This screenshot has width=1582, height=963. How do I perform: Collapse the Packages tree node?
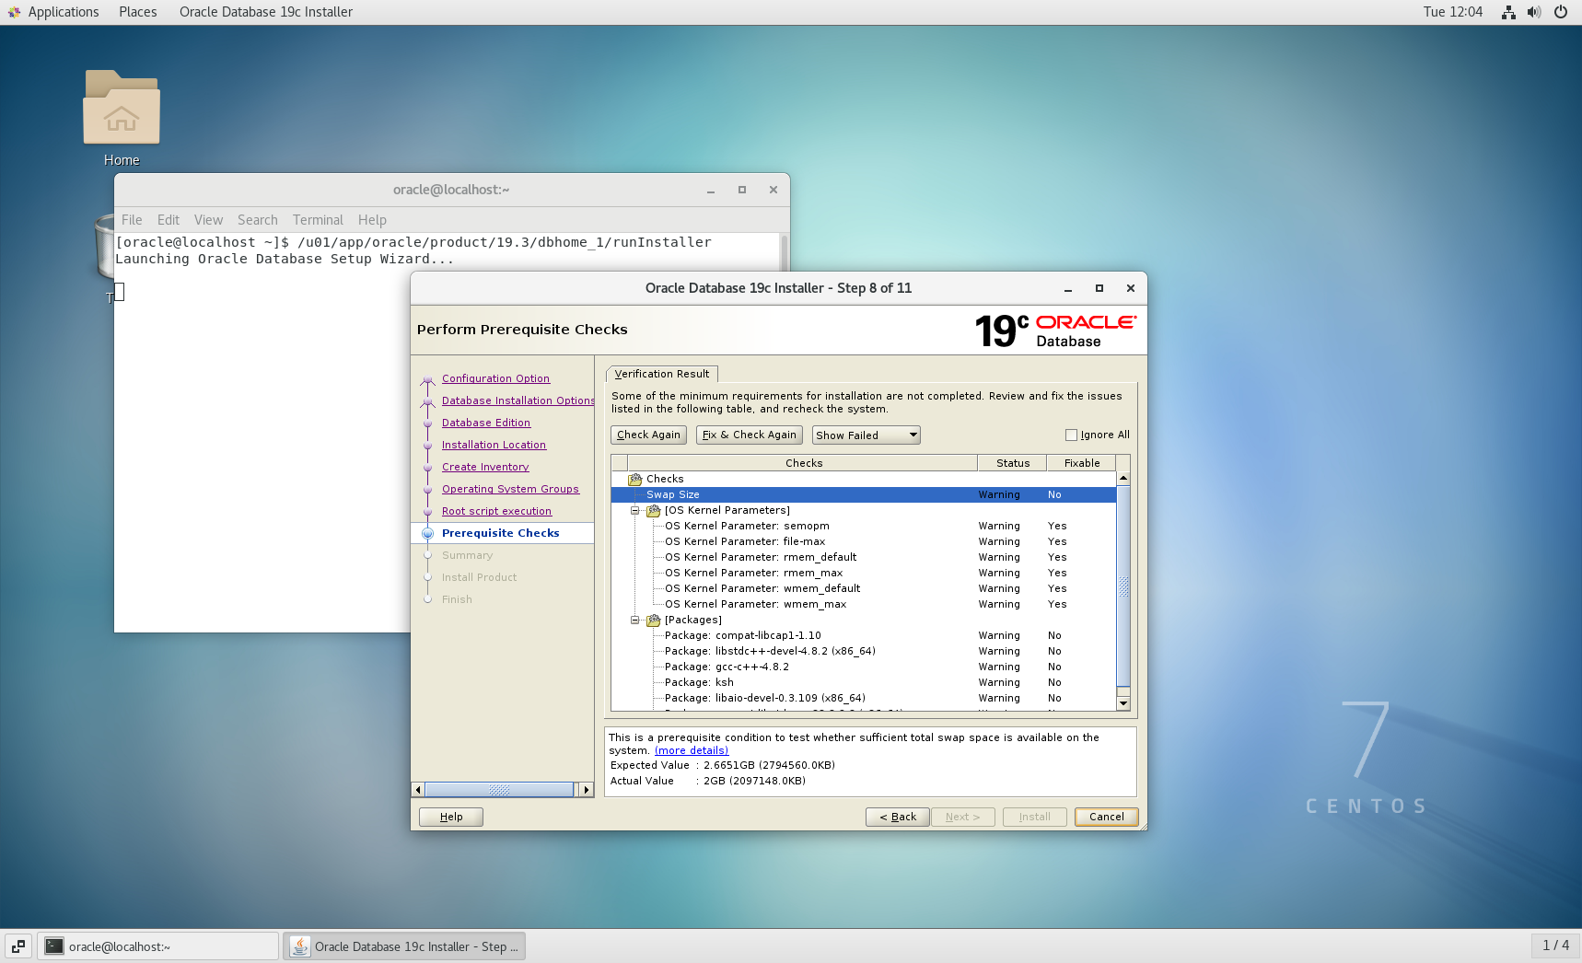634,620
